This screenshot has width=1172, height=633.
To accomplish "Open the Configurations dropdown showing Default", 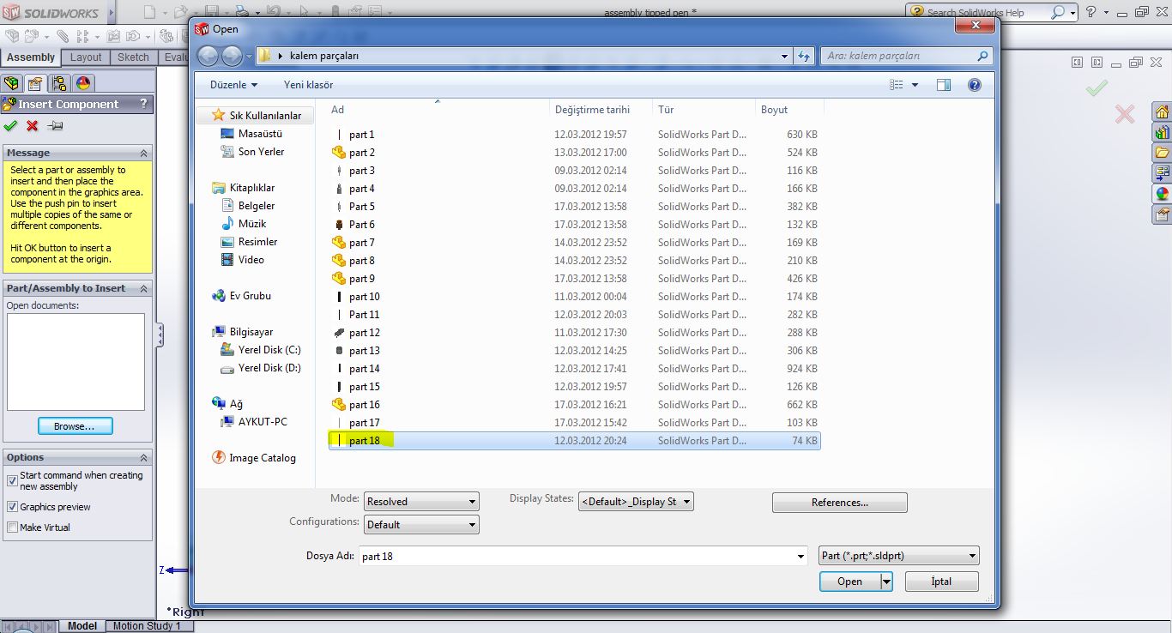I will point(421,525).
